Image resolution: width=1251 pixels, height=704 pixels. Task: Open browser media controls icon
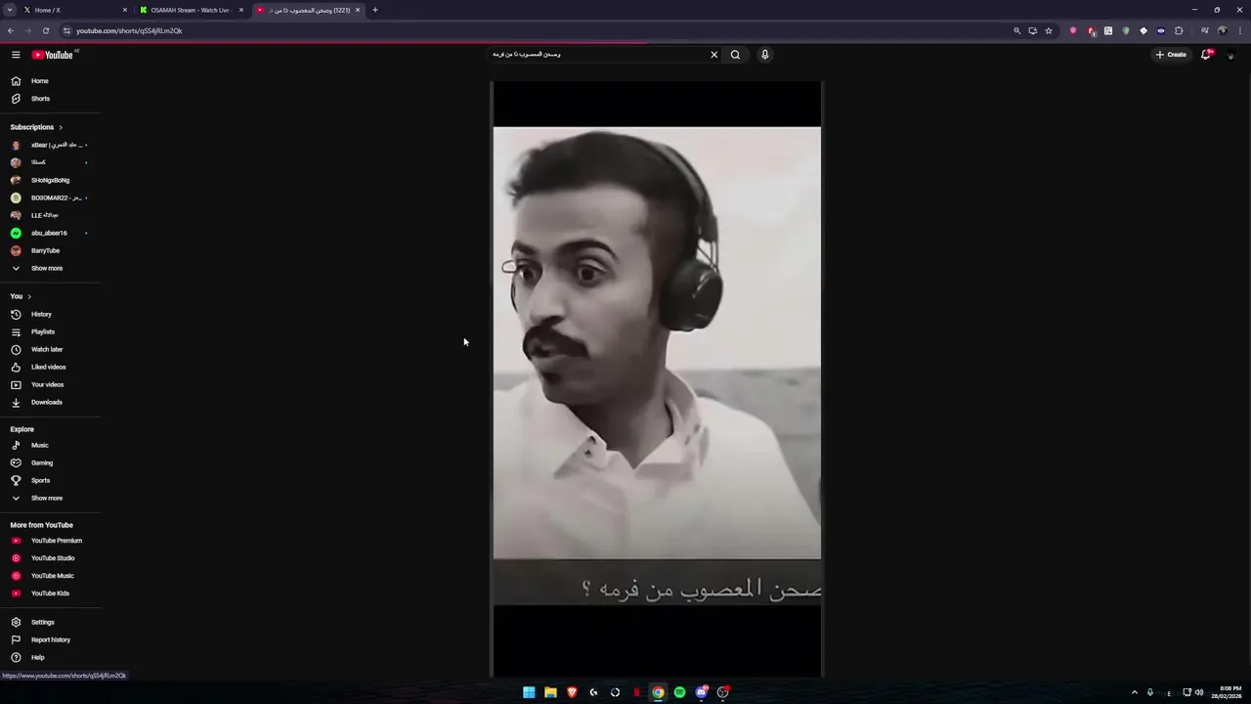tap(1204, 30)
